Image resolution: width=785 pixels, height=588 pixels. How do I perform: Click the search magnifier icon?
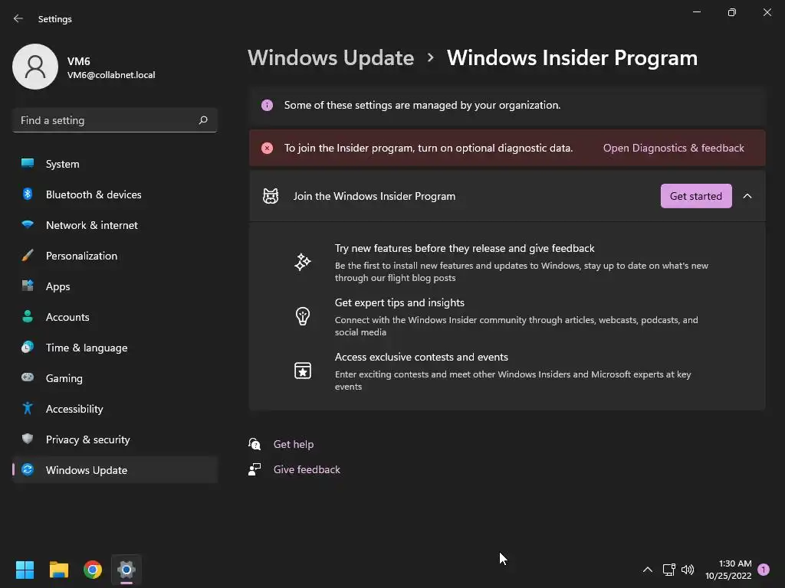pos(203,120)
